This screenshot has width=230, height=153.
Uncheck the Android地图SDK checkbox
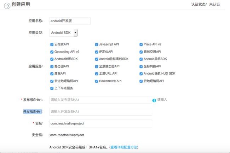click(52, 59)
